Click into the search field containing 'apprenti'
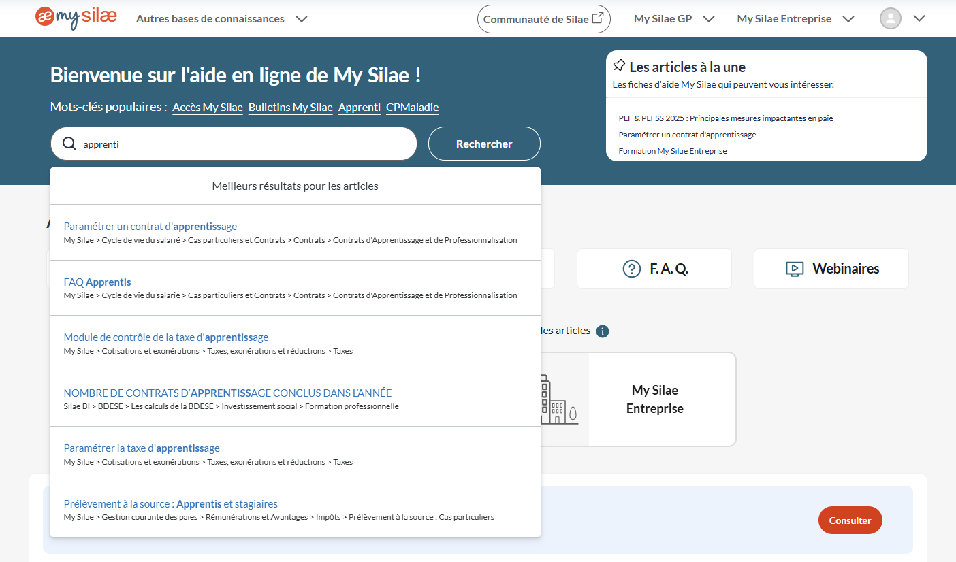The width and height of the screenshot is (956, 562). click(245, 144)
